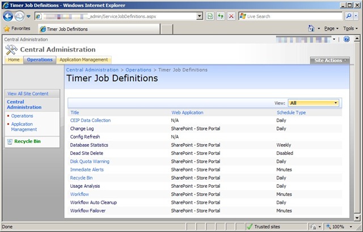Open the Usage Analysis job
Screen dimensions: 363x232
[x=85, y=186]
